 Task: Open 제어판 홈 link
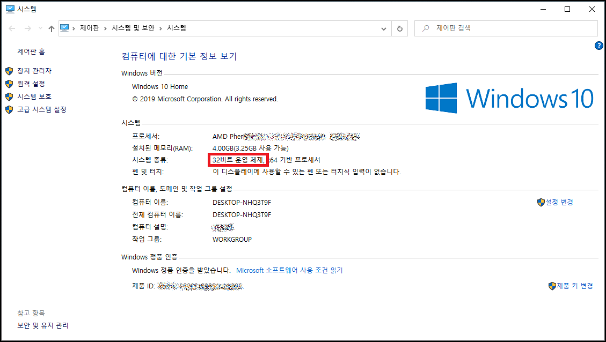click(x=31, y=51)
